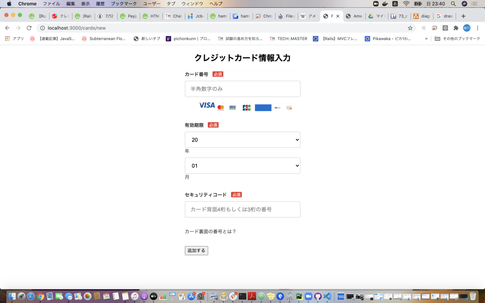Image resolution: width=485 pixels, height=303 pixels.
Task: Open Finder from the Dock
Action: pyautogui.click(x=12, y=297)
